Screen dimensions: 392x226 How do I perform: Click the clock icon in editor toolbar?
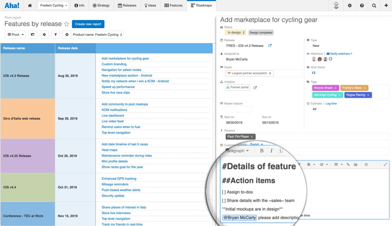(x=366, y=165)
